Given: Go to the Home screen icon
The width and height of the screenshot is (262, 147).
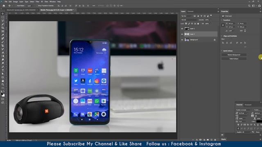Looking at the screenshot, I should click(x=4, y=6).
